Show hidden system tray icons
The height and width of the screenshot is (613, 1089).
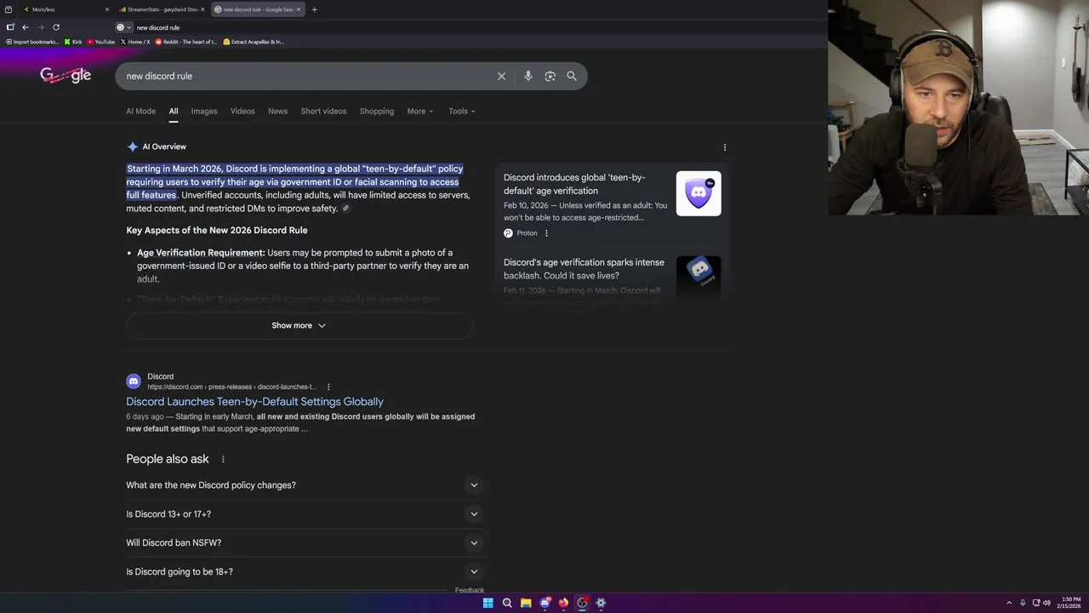(x=1009, y=603)
